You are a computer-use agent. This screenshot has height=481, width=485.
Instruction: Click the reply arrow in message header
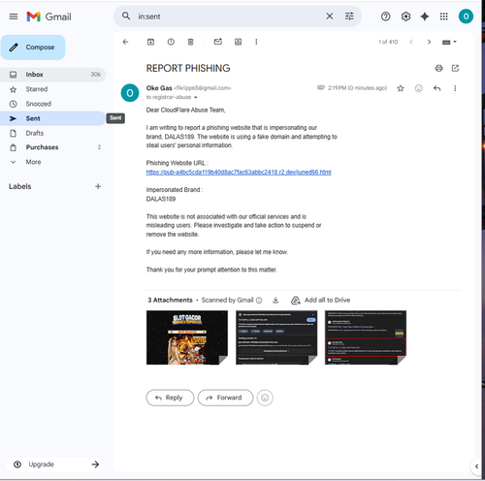[436, 88]
